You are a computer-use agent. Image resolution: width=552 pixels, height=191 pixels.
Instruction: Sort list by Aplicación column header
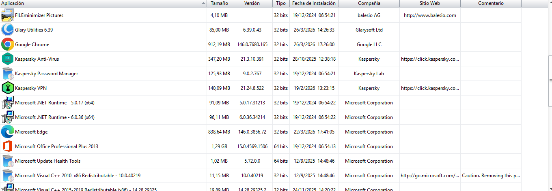point(101,3)
